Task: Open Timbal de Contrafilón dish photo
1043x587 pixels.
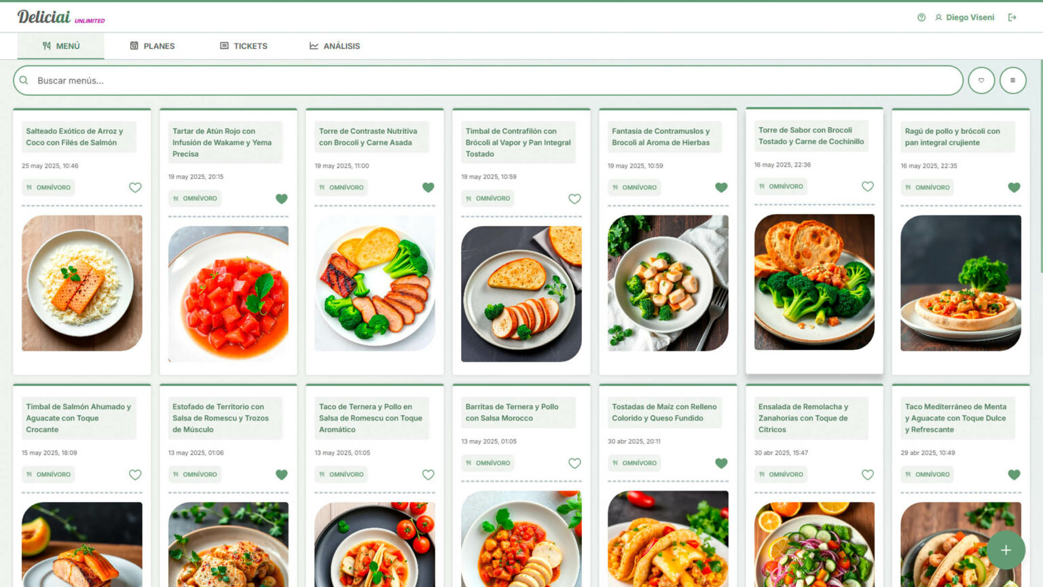Action: 521,294
